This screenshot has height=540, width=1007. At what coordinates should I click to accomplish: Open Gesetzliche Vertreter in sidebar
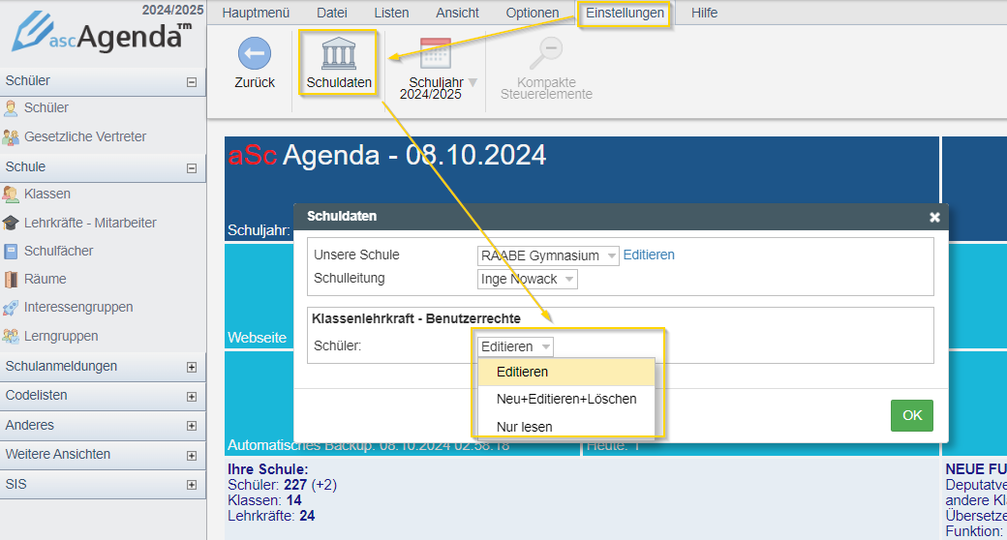[85, 136]
